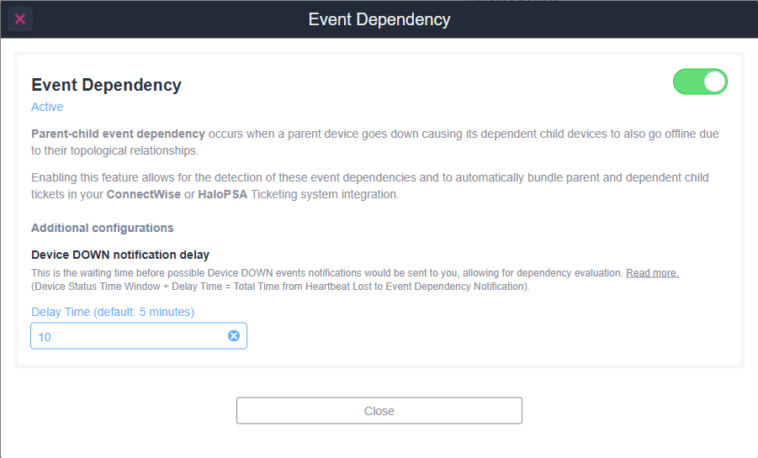Click the Device Status Time Window formula line
Image resolution: width=758 pixels, height=458 pixels.
pos(280,287)
